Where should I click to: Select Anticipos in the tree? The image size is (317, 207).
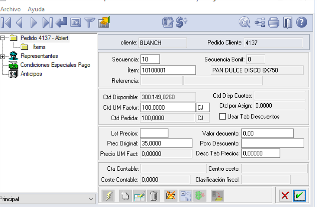[x=31, y=74]
